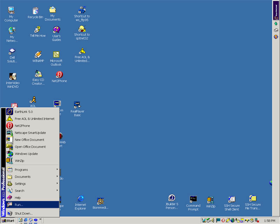
Task: Open User's Guides icon
Action: [56, 34]
